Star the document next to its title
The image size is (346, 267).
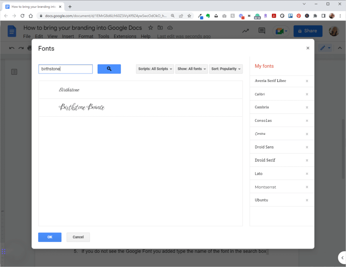150,28
